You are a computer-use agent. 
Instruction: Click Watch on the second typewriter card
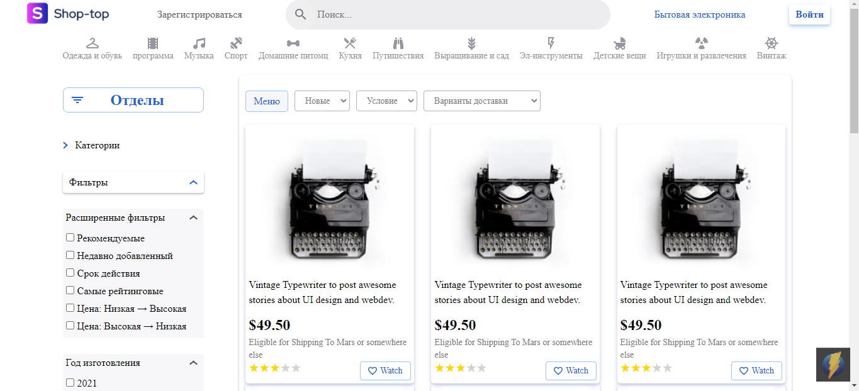(571, 371)
